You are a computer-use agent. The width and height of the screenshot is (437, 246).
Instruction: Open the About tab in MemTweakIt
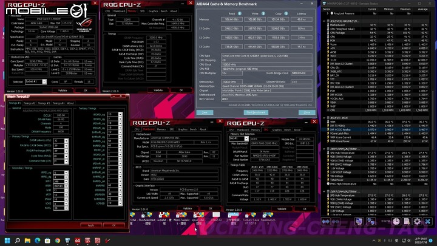click(70, 103)
